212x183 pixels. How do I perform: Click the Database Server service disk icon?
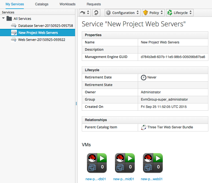coord(14,26)
